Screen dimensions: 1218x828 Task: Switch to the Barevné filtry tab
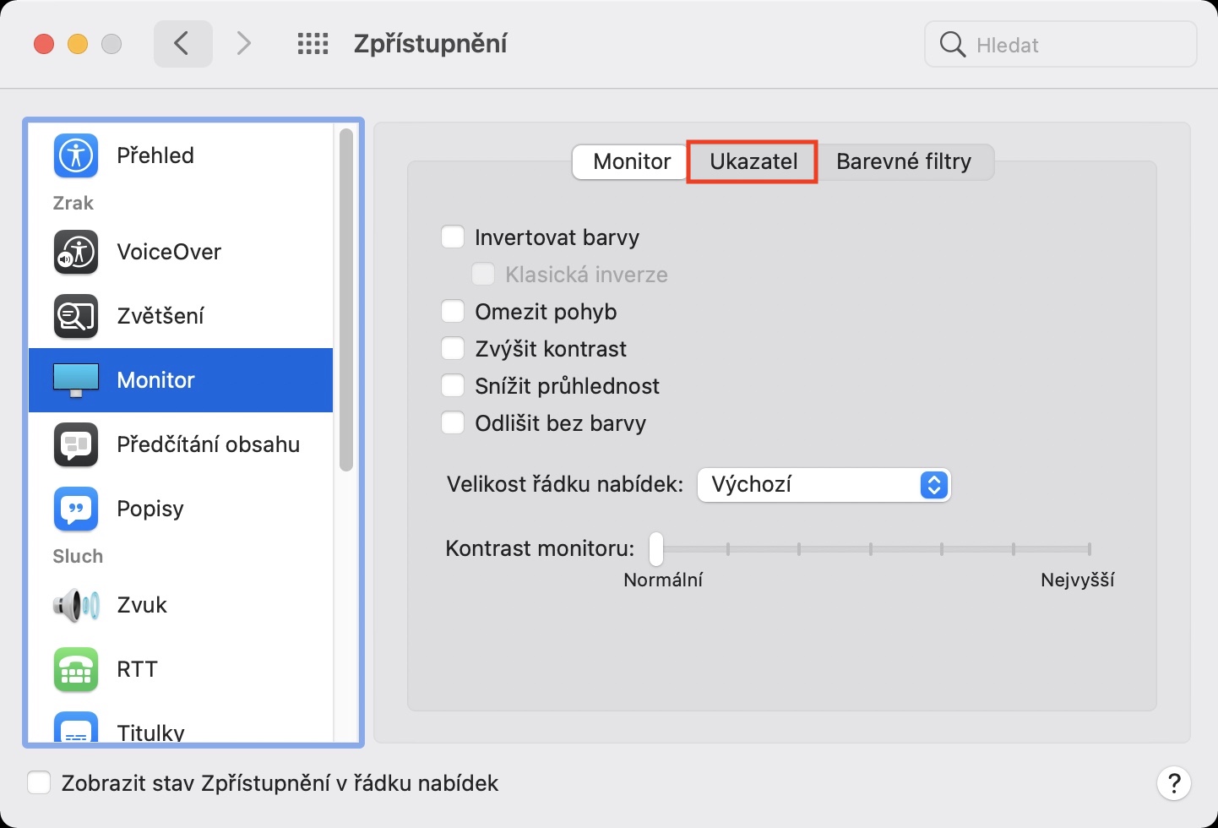pyautogui.click(x=904, y=161)
